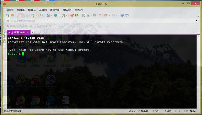
Task: Launch Xftp with the green icon
Action: tap(77, 15)
